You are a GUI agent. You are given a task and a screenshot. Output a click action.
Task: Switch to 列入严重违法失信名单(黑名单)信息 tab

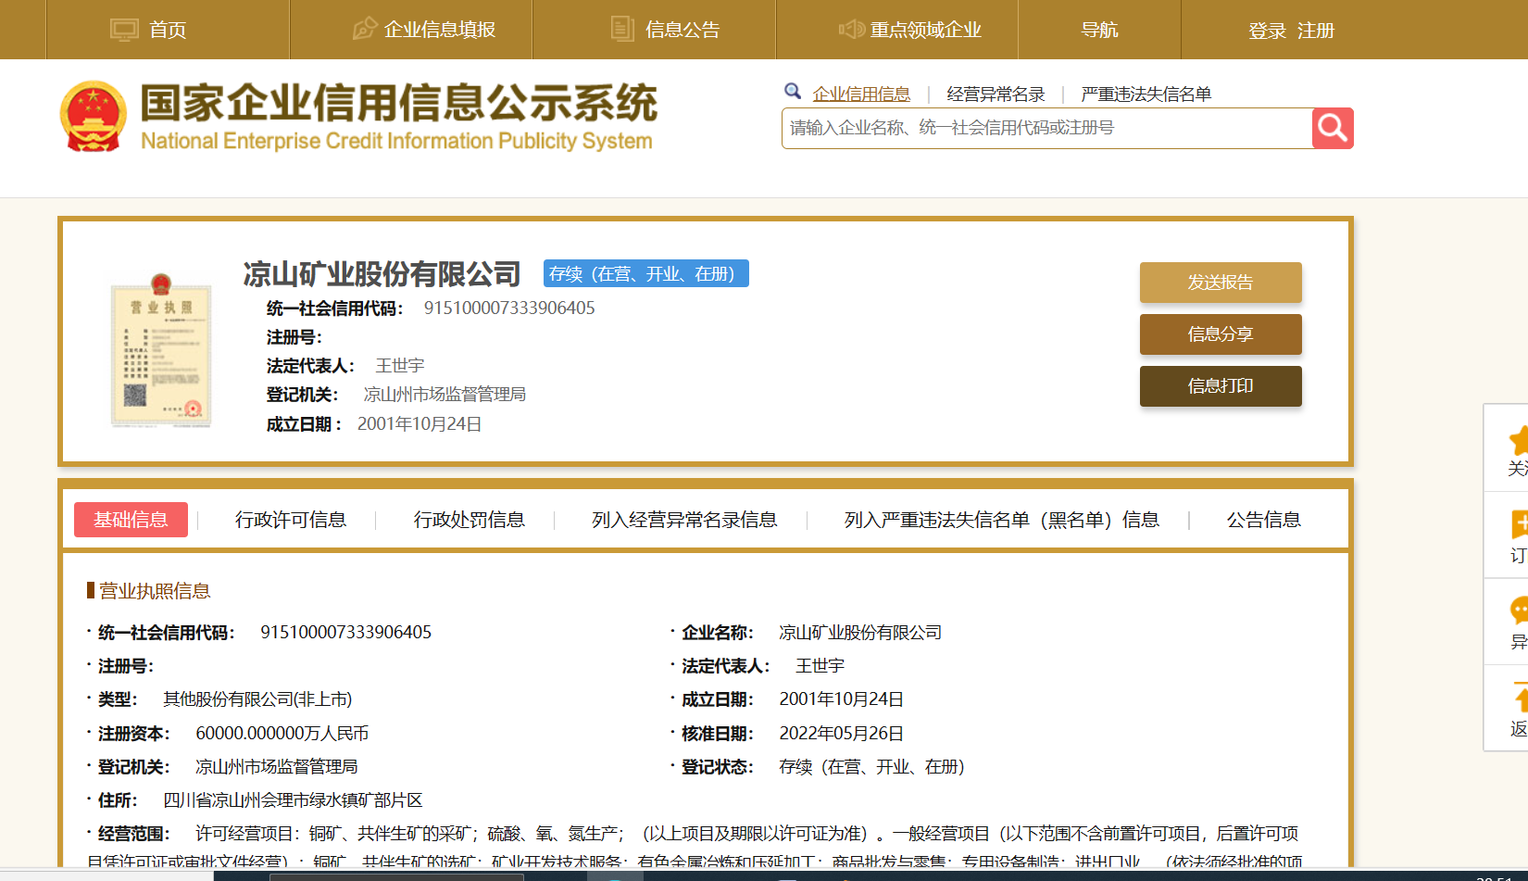pyautogui.click(x=1002, y=520)
